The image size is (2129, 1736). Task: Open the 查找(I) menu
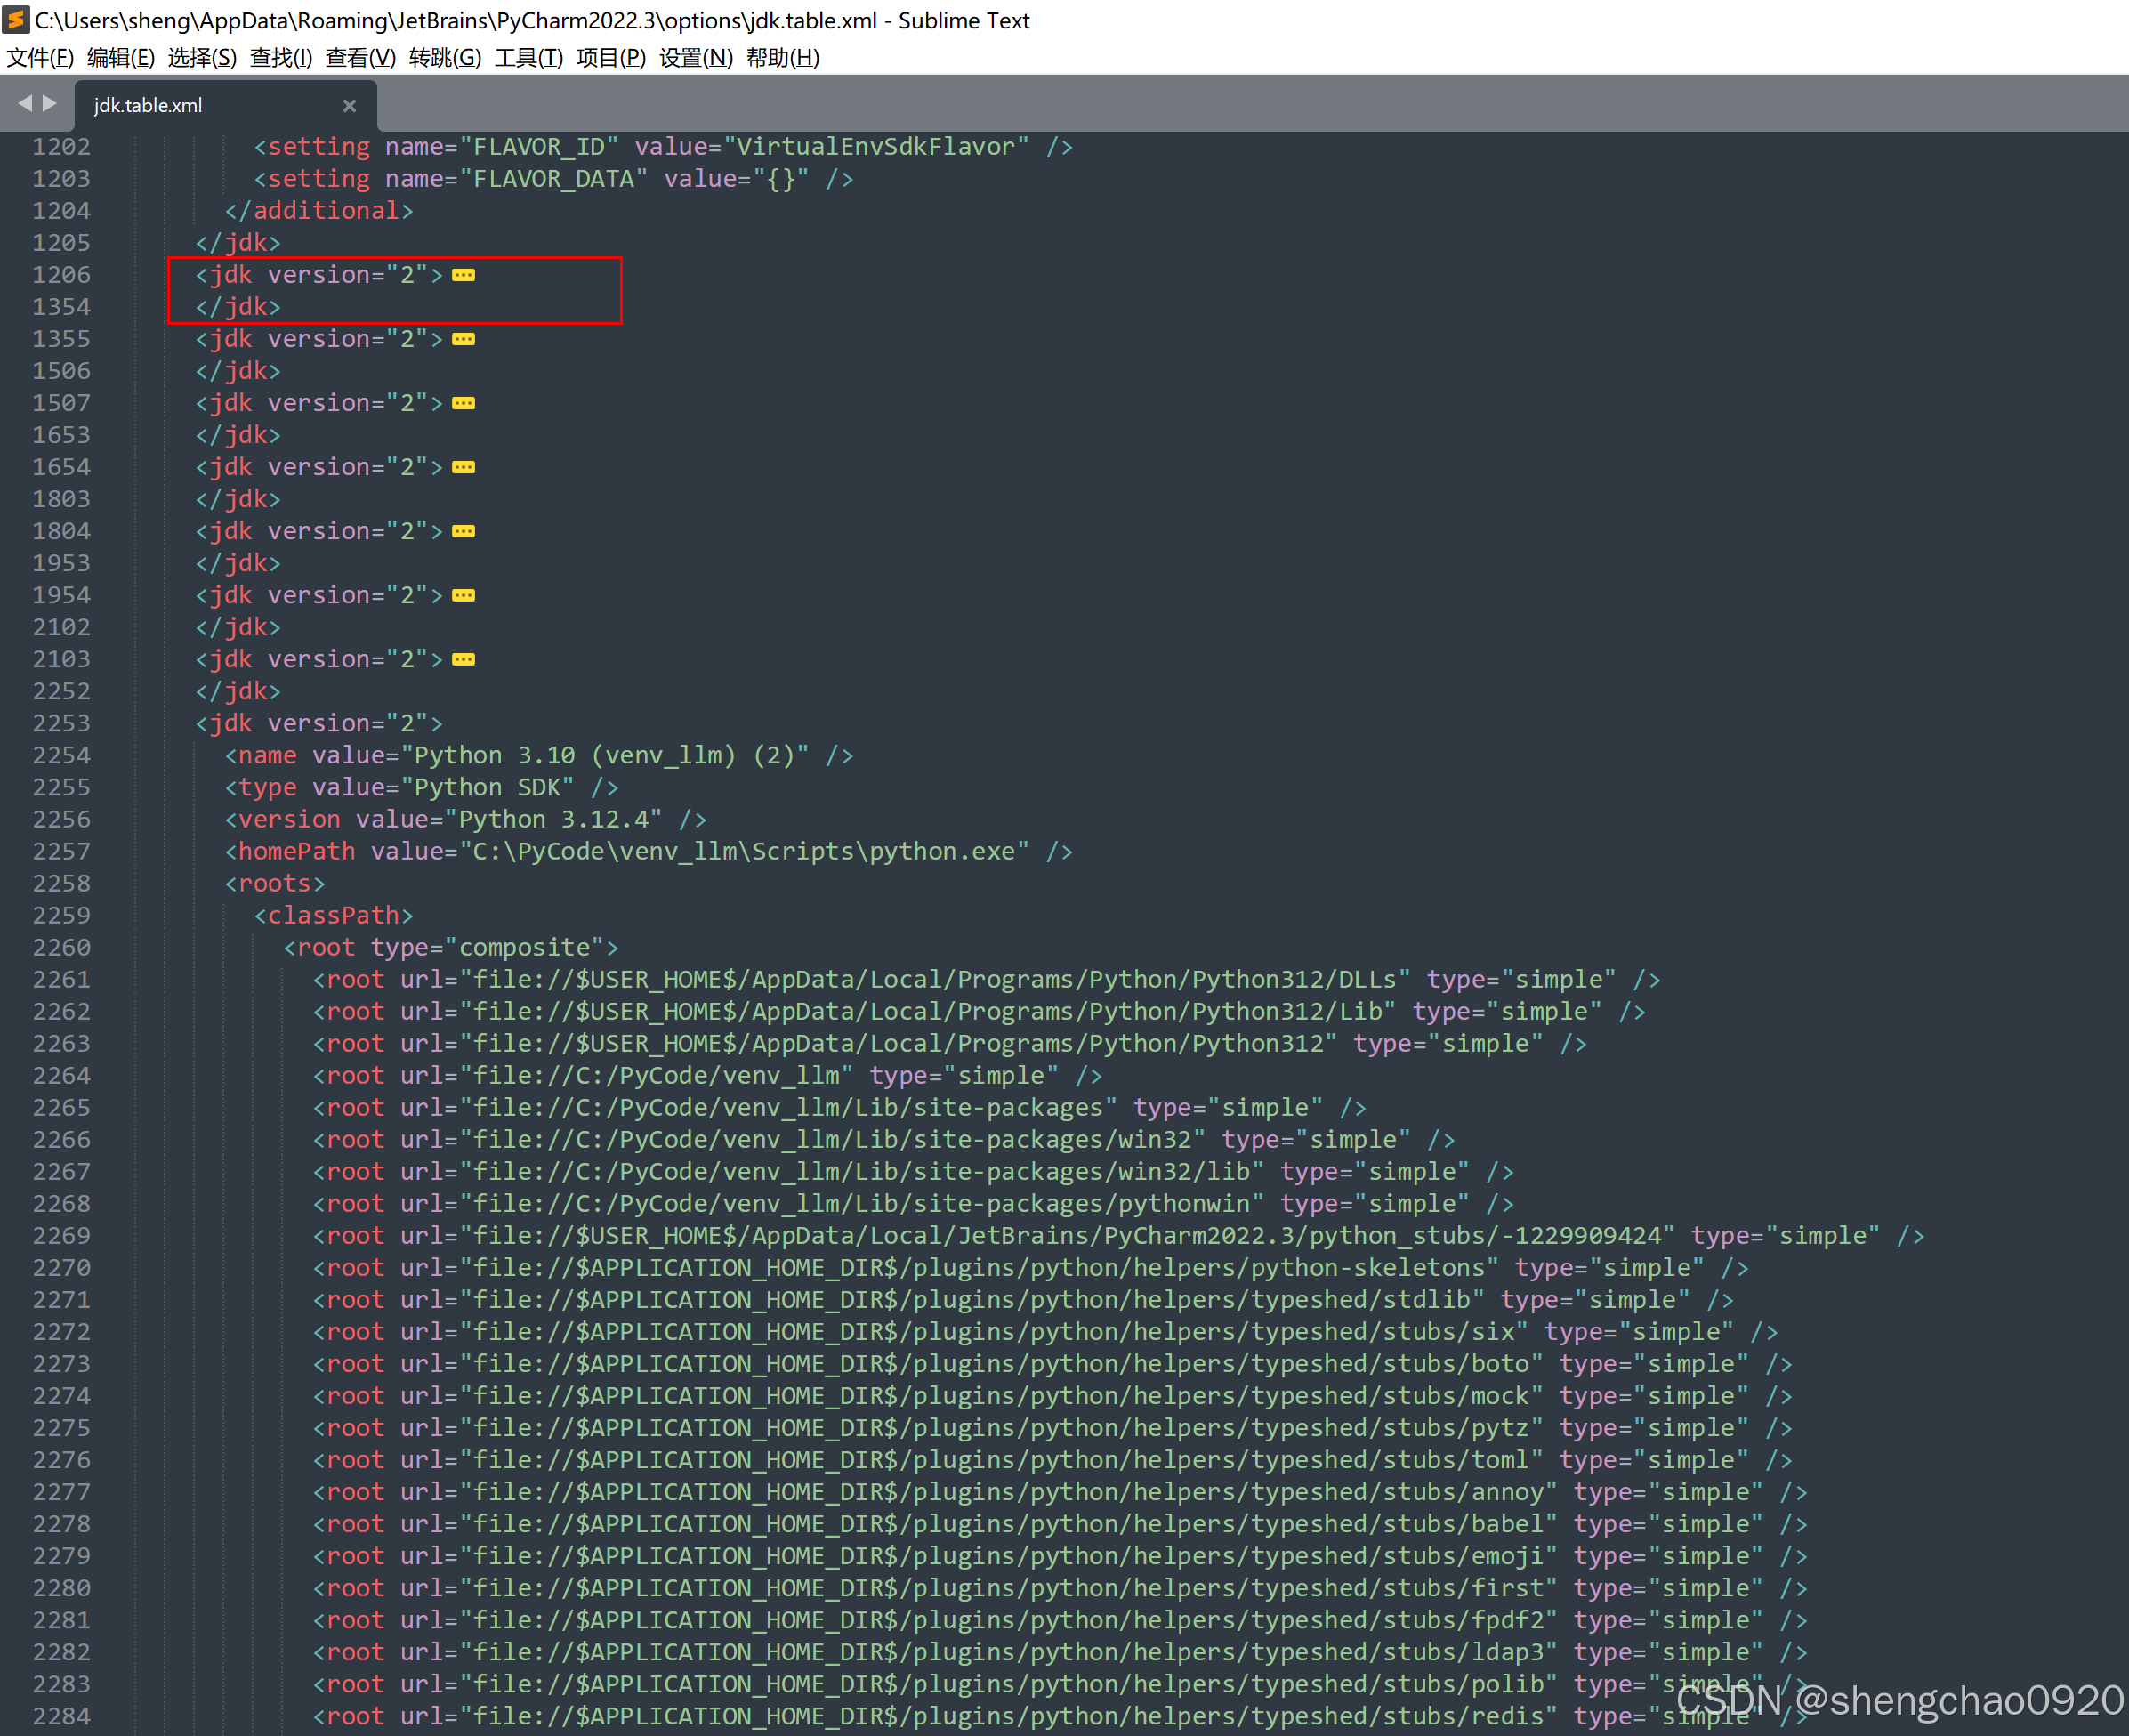(x=280, y=57)
